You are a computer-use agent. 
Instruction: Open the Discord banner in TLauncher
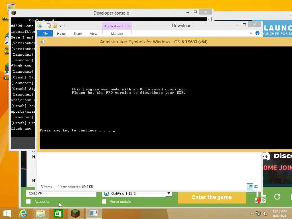coord(277,169)
